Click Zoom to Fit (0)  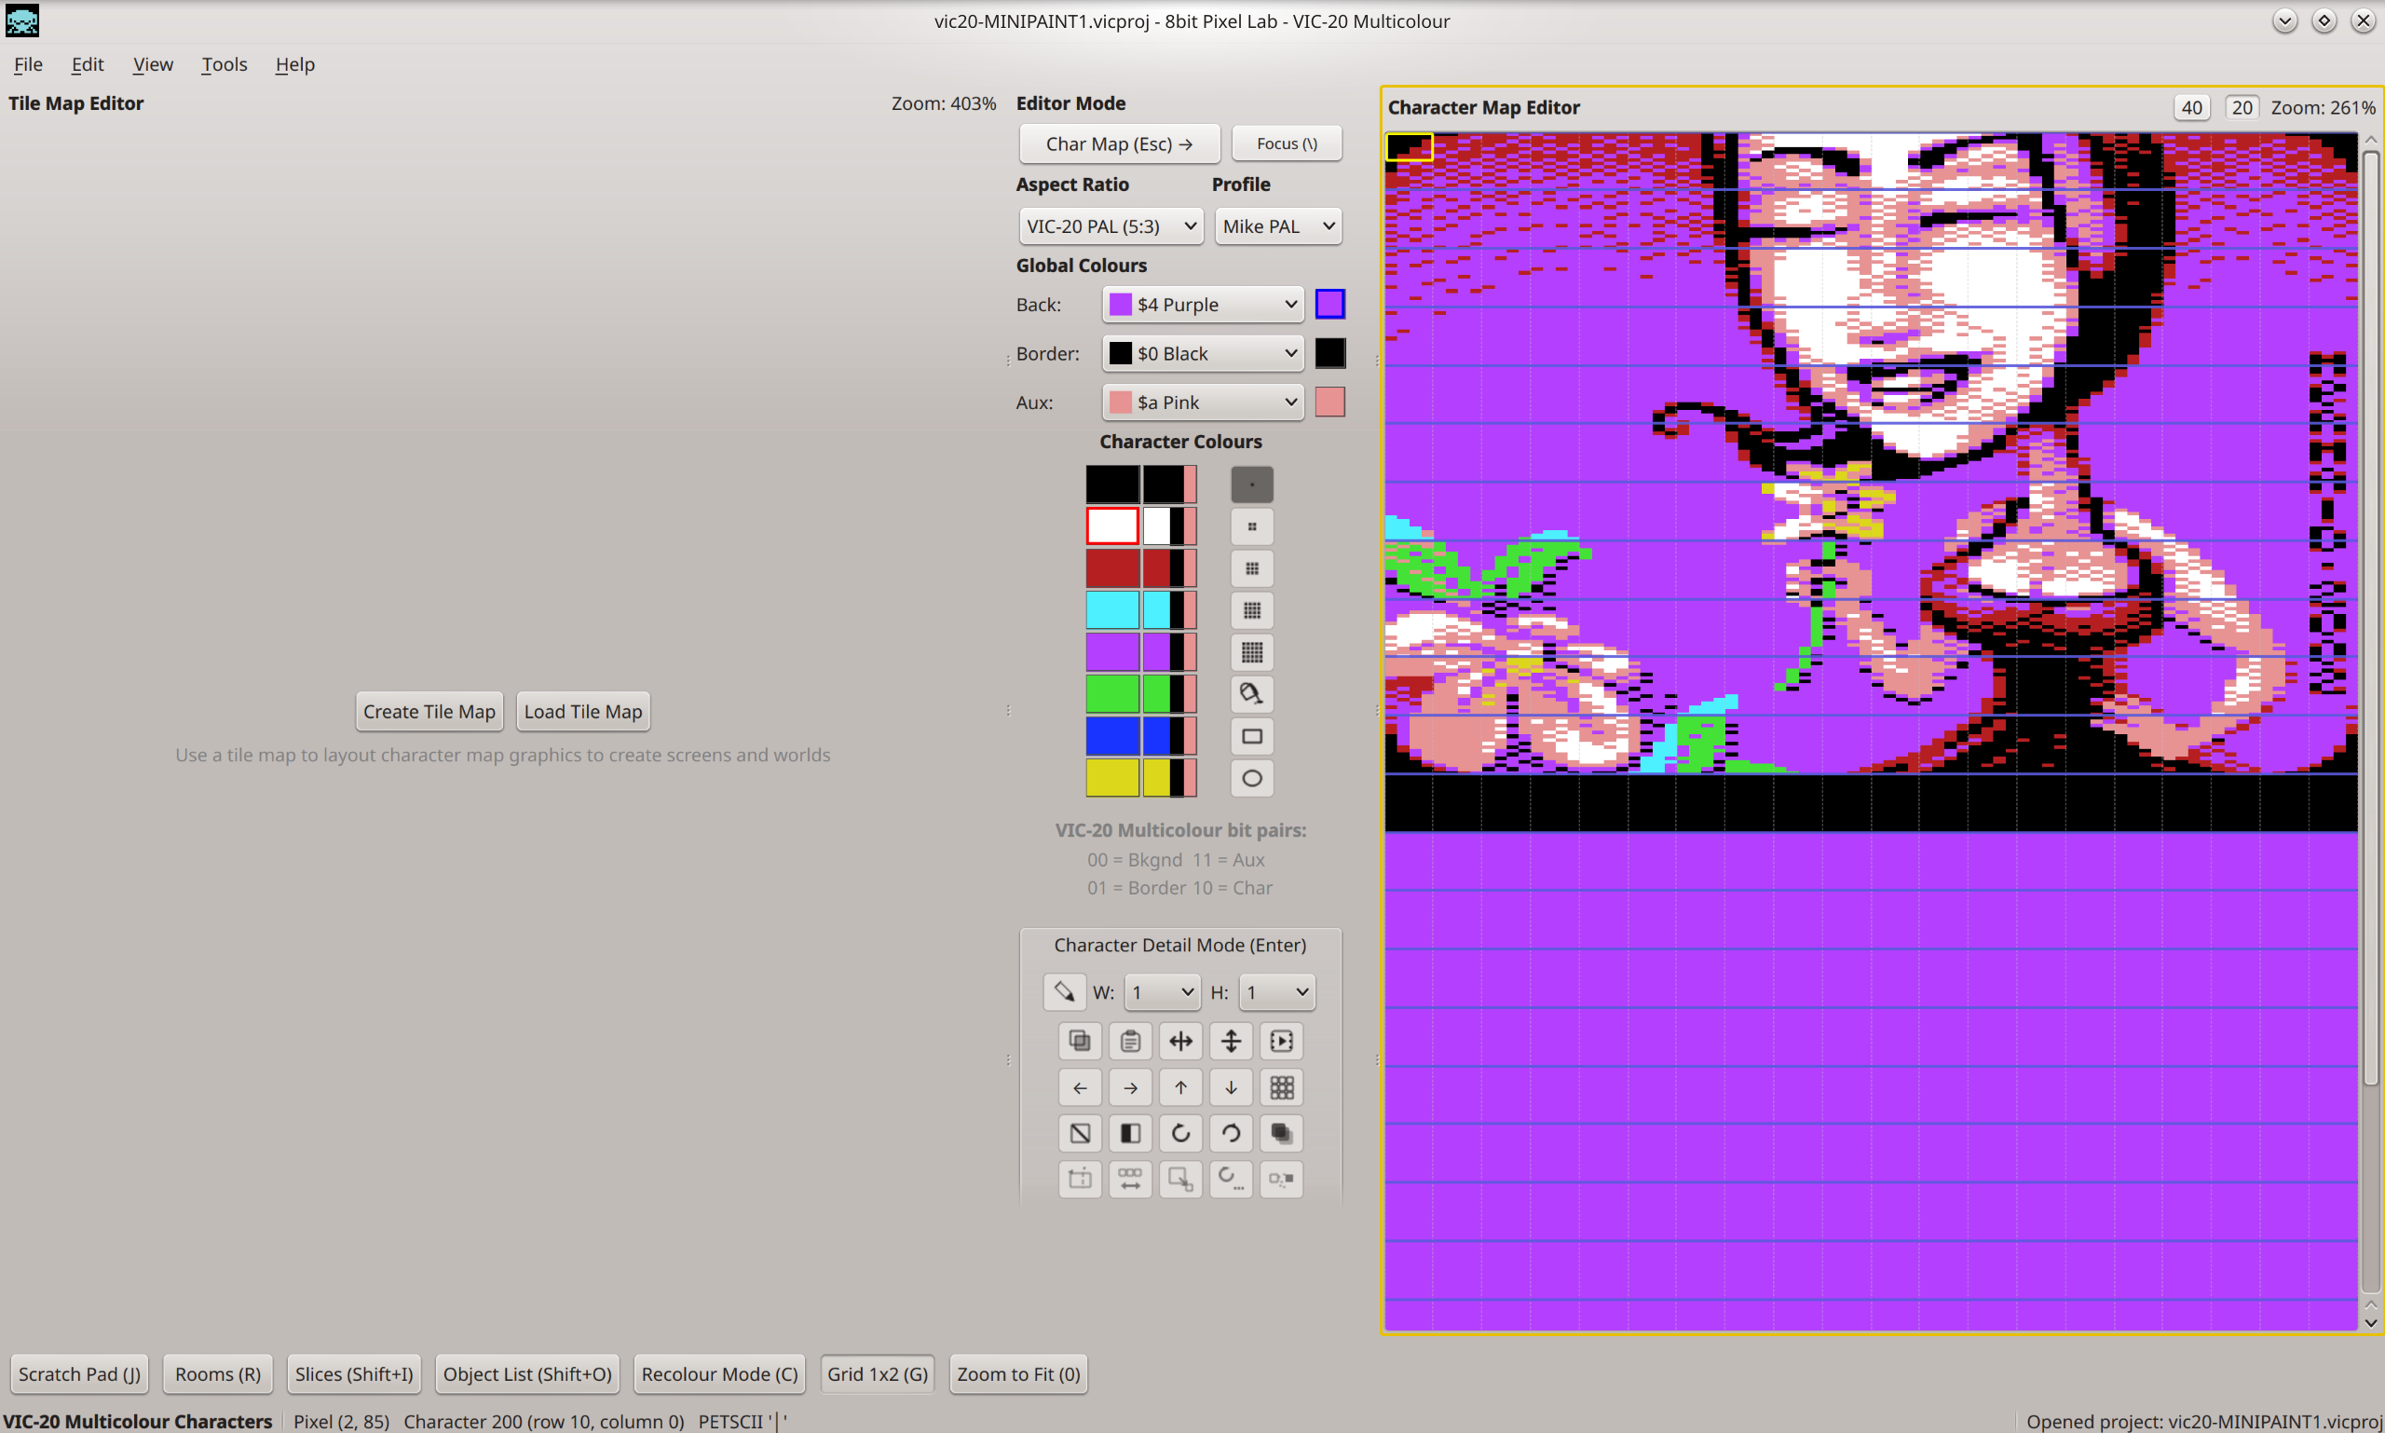coord(1017,1374)
